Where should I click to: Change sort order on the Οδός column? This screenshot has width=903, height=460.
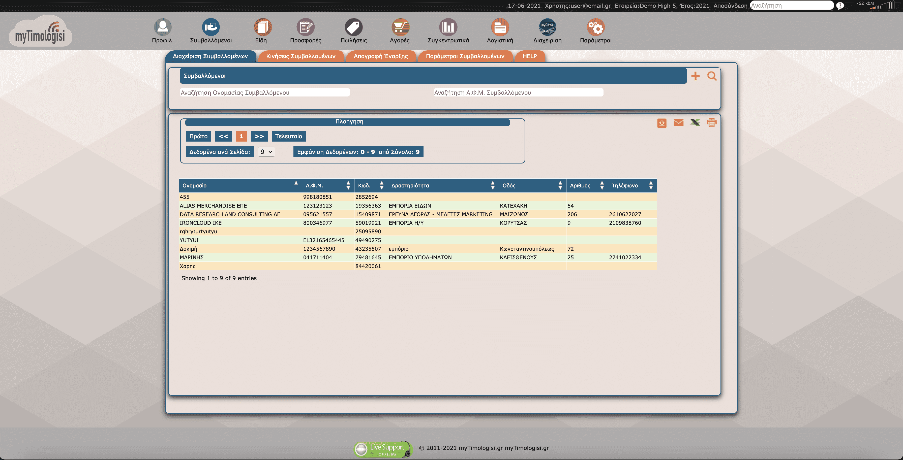(560, 185)
